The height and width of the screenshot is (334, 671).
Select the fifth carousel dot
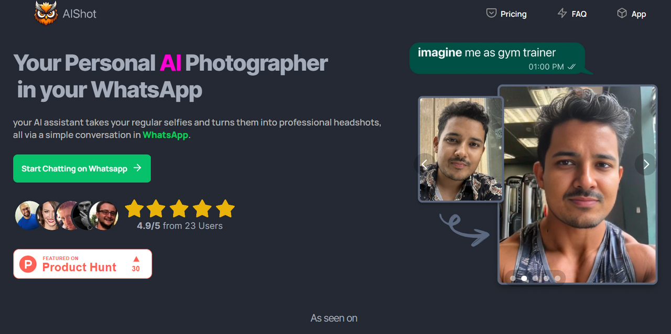point(558,278)
